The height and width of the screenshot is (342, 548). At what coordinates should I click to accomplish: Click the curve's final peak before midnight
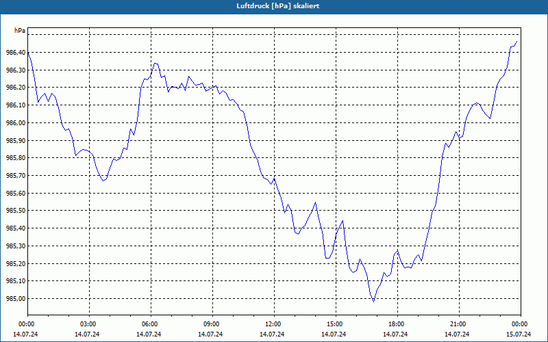click(x=516, y=42)
